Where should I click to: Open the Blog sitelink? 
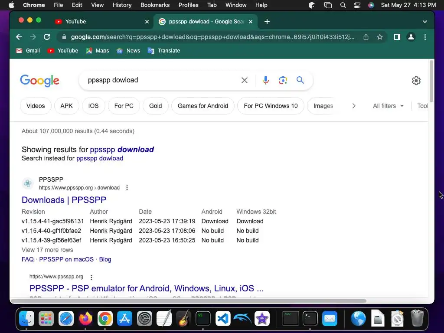pyautogui.click(x=105, y=259)
